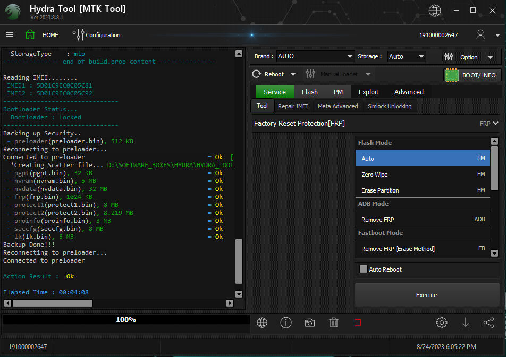
Task: Open the Storage Auto dropdown
Action: (407, 57)
